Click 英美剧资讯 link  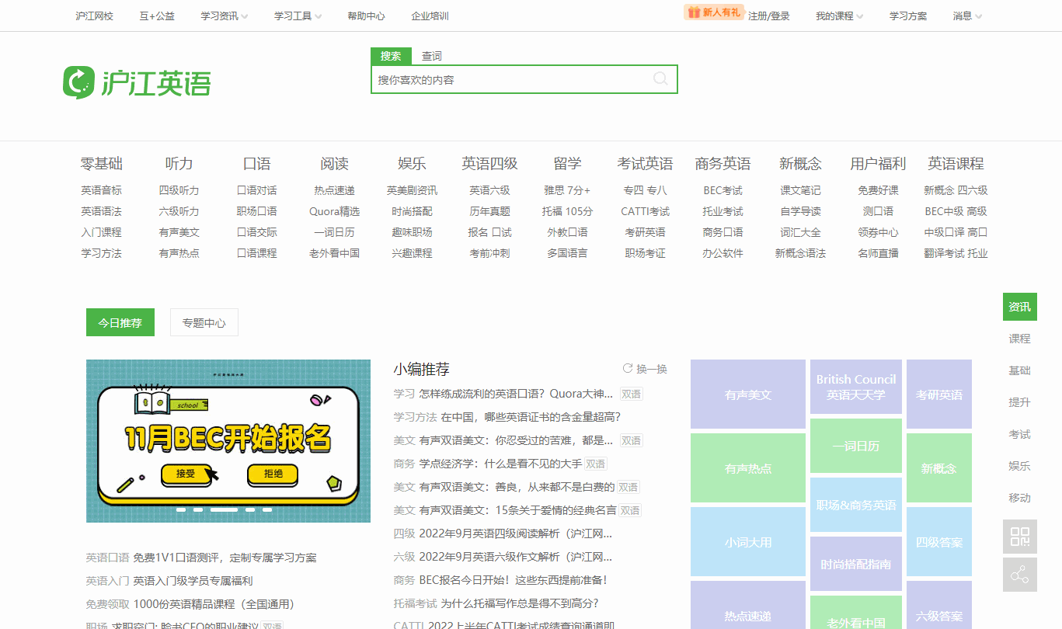click(x=413, y=190)
